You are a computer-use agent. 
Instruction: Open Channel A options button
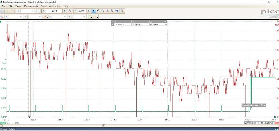(2, 17)
